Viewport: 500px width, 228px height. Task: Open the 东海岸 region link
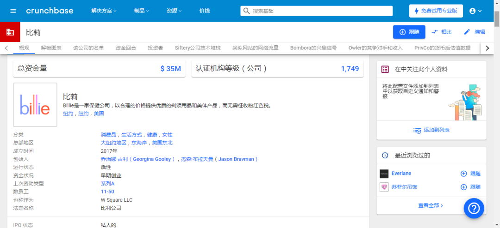point(139,143)
